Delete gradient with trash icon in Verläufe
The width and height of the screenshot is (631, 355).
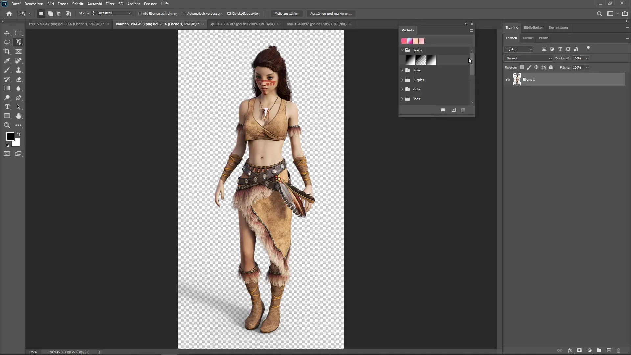[463, 110]
